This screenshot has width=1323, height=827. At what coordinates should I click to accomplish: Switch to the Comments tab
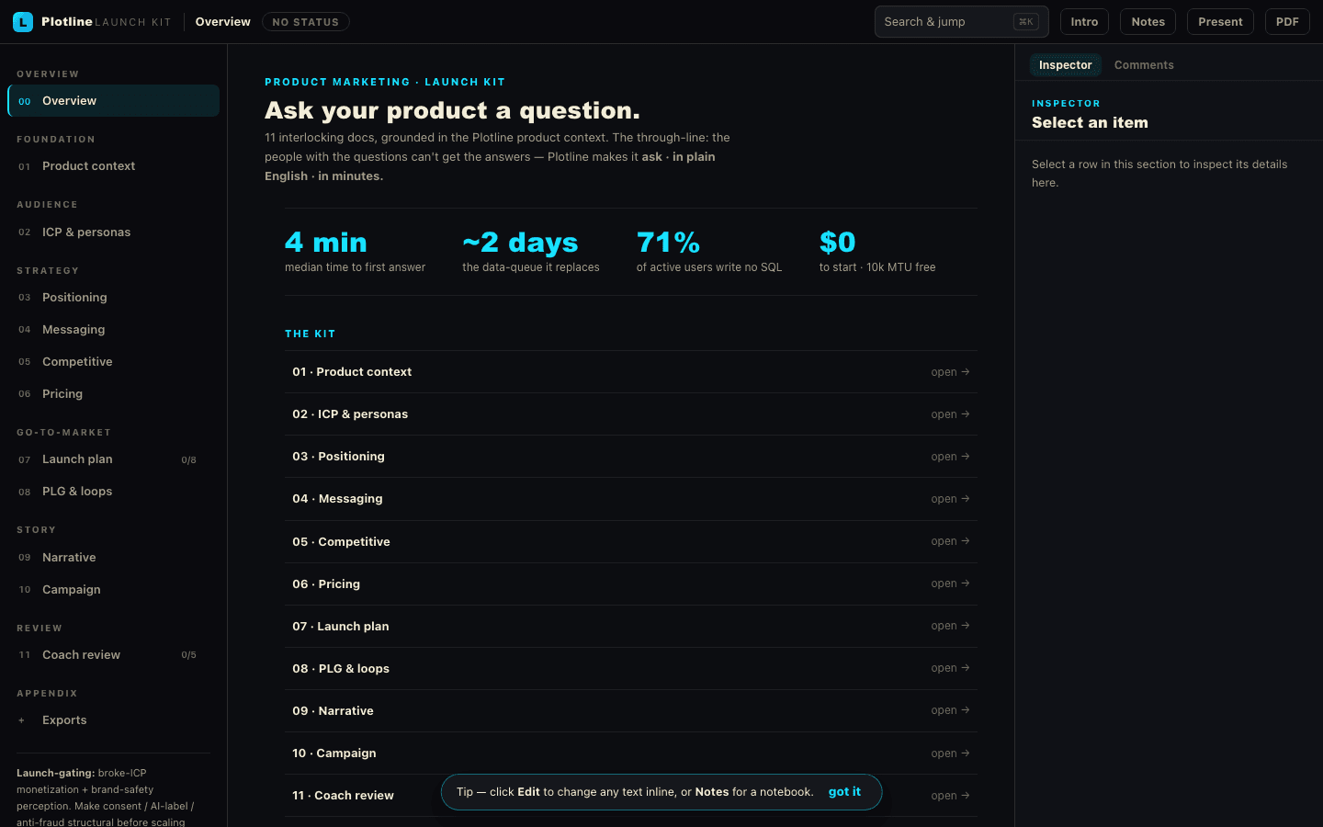(1144, 65)
